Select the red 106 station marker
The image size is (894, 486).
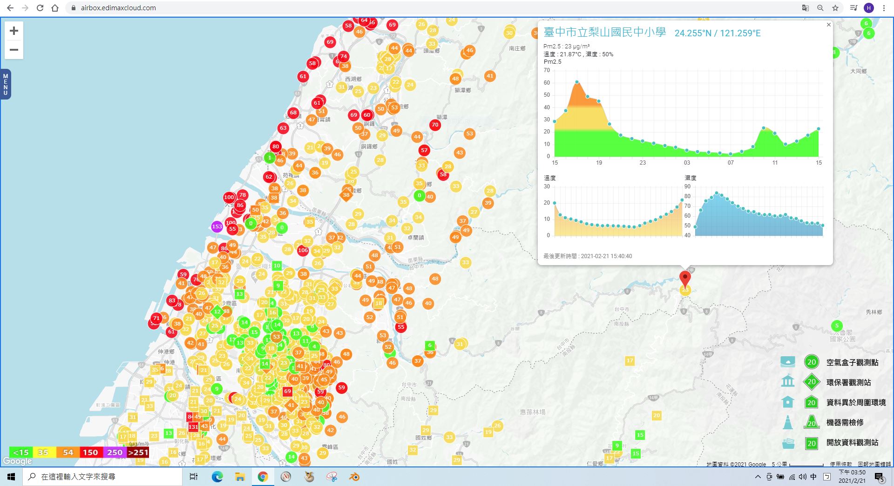303,250
